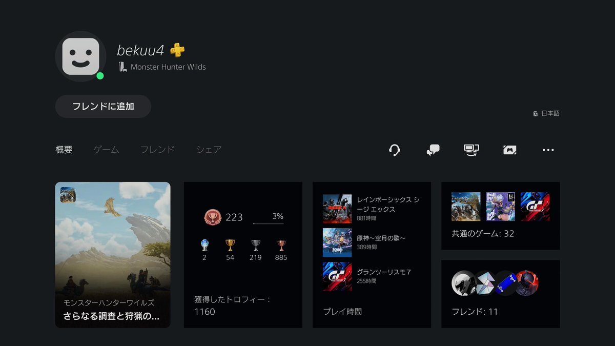Click the second friend avatar with crystal shape

(484, 283)
